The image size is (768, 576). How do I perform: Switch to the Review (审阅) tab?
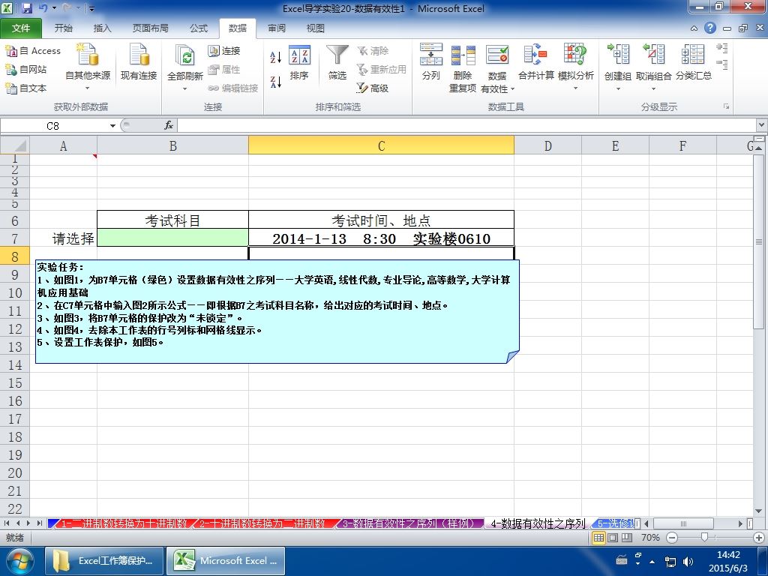(277, 28)
